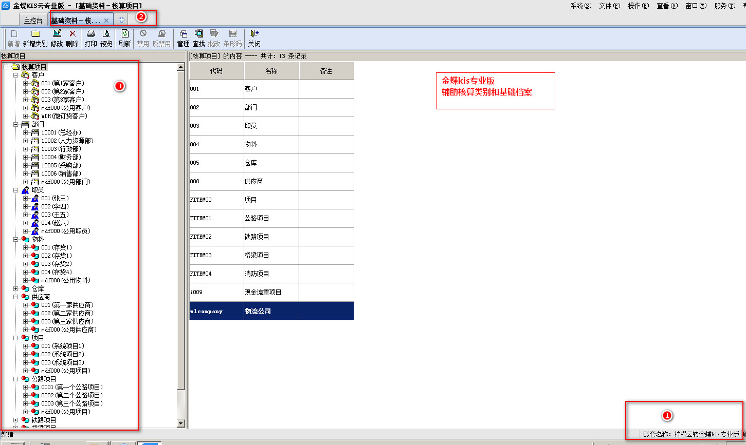The image size is (746, 445).
Task: Open 预览 print preview
Action: coord(106,34)
